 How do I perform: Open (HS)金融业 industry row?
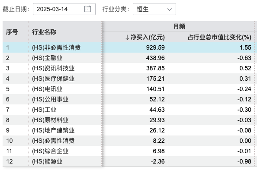tap(128, 58)
